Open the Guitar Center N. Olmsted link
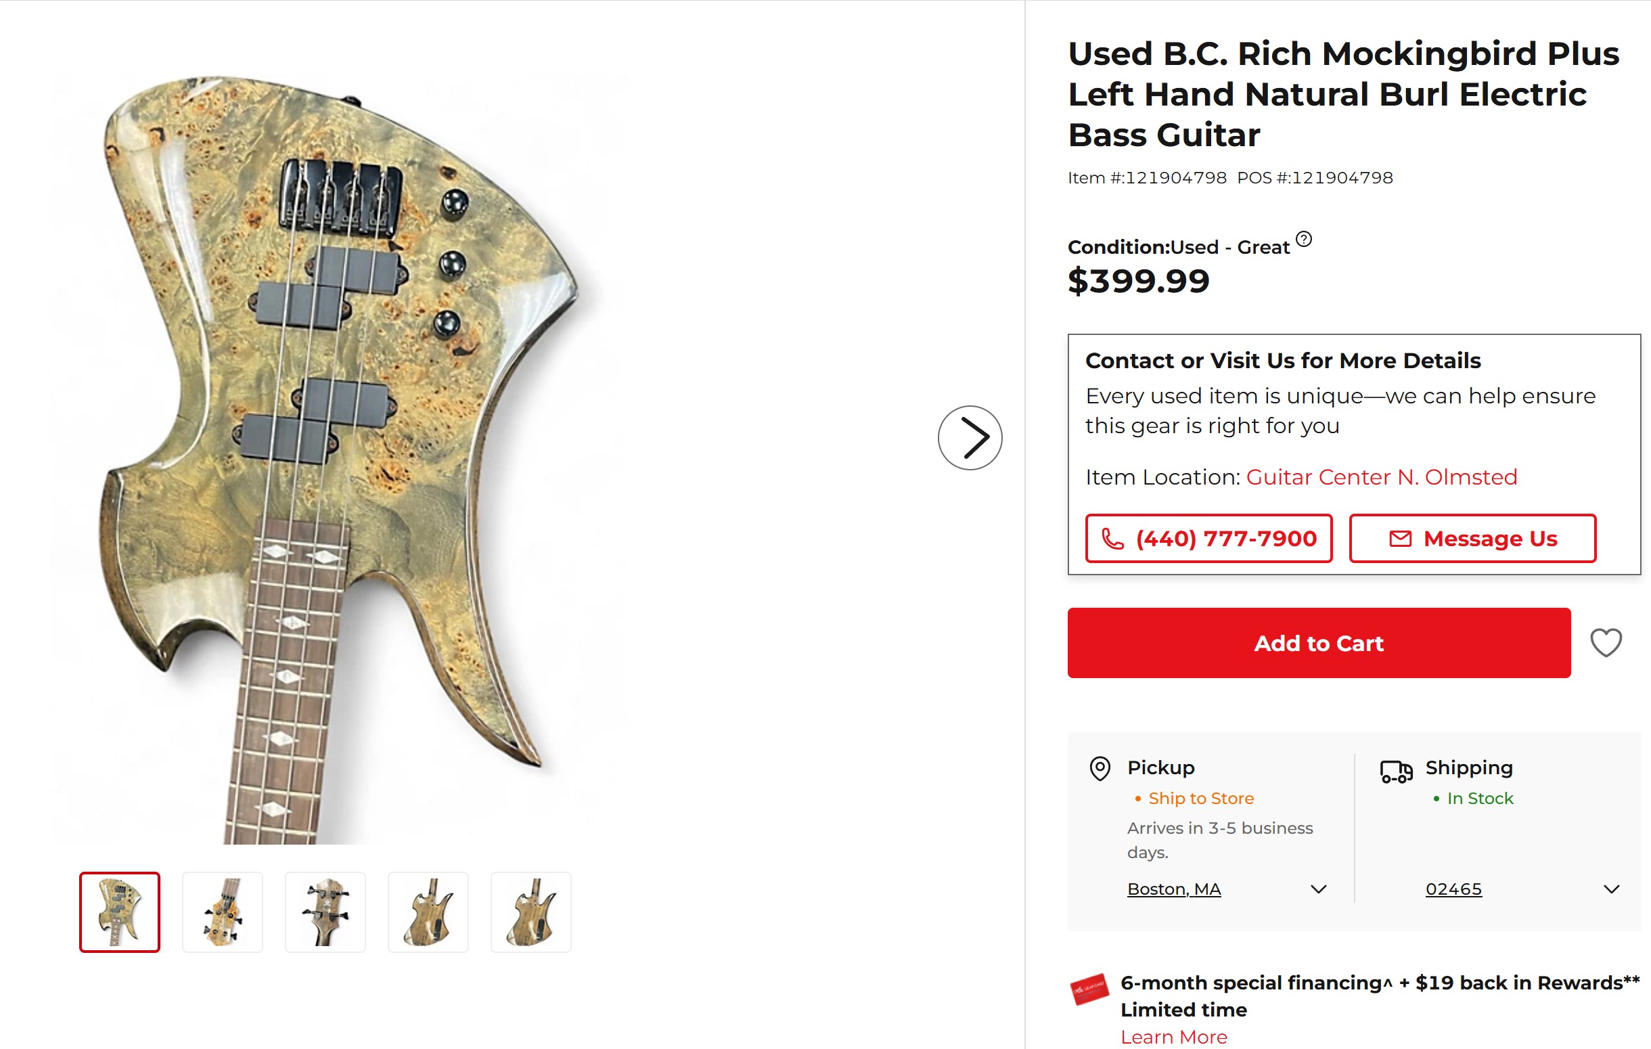The image size is (1651, 1049). [x=1381, y=477]
